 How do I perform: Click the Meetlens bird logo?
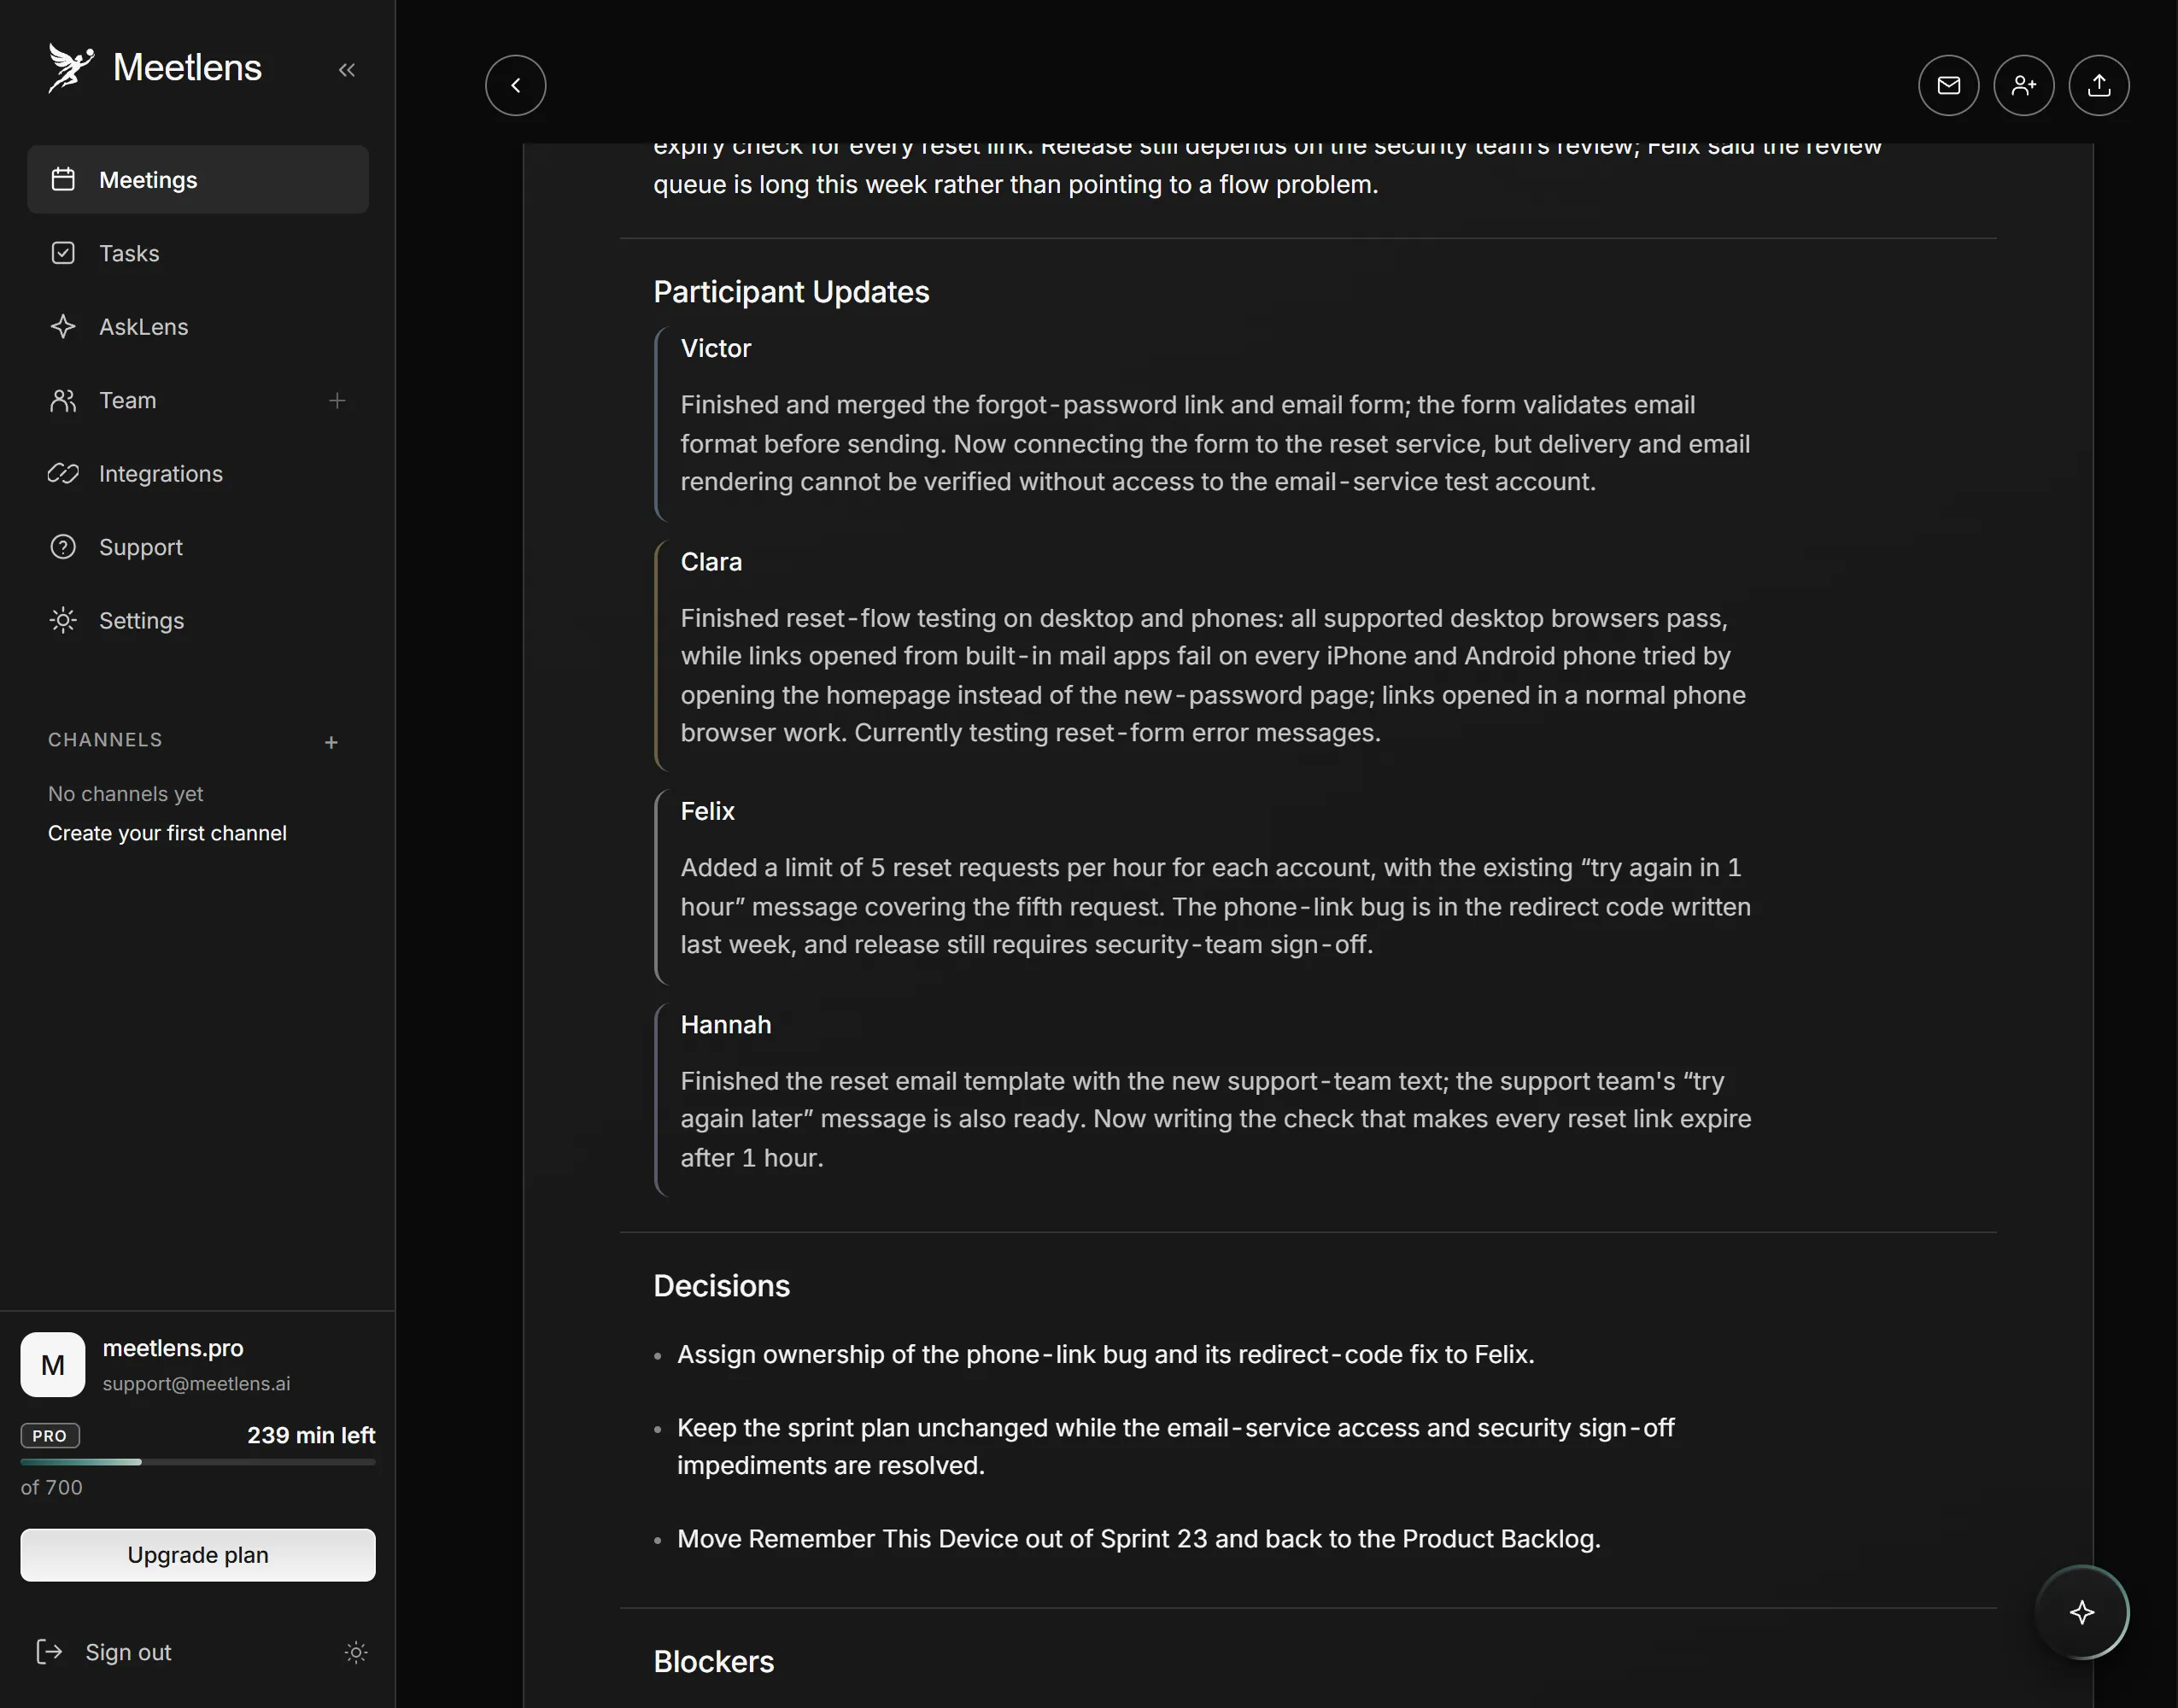70,68
